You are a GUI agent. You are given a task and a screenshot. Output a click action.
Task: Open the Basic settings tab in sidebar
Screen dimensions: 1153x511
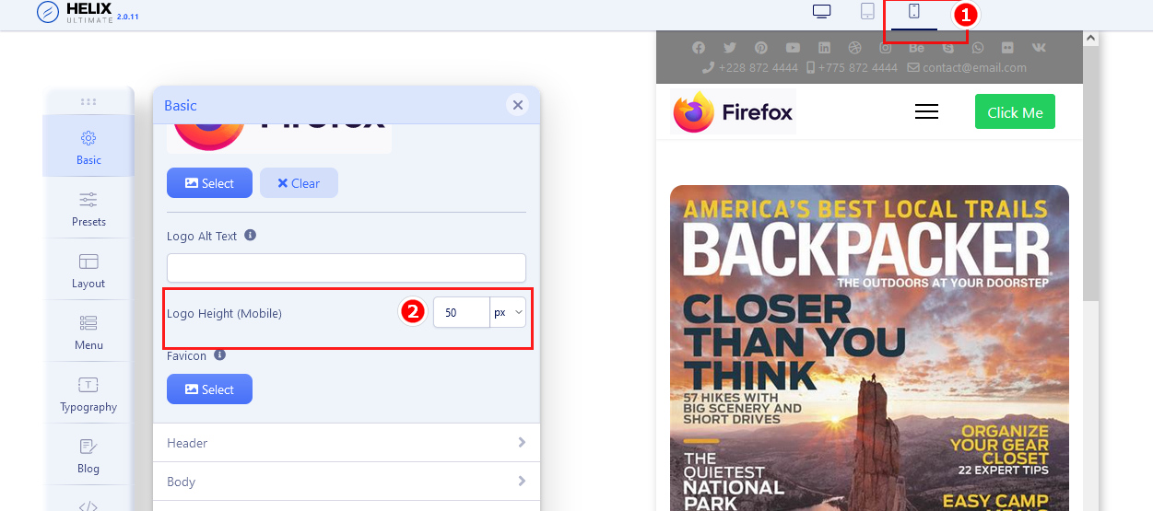click(x=88, y=146)
